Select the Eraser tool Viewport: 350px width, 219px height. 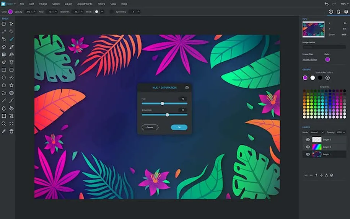tap(4, 47)
